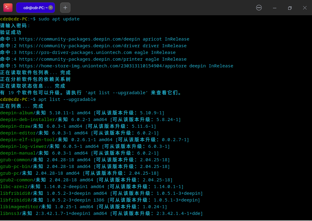Click the deepin-log-viewer package row
Image resolution: width=312 pixels, height=221 pixels.
coord(85,146)
